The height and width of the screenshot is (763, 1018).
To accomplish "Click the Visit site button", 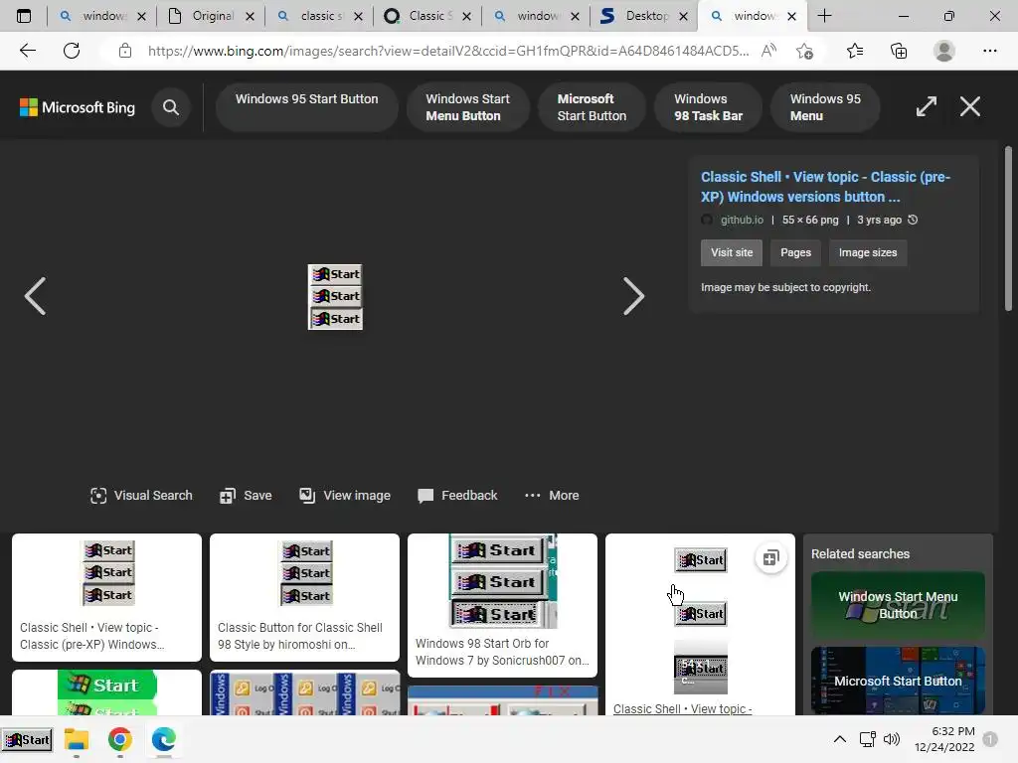I will [x=732, y=252].
